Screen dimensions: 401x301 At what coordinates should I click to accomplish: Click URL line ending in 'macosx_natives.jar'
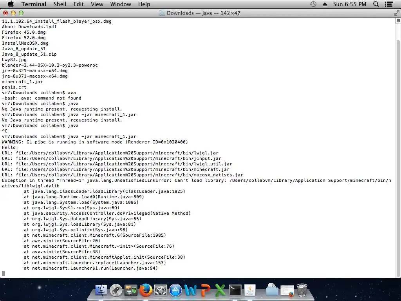(x=123, y=175)
